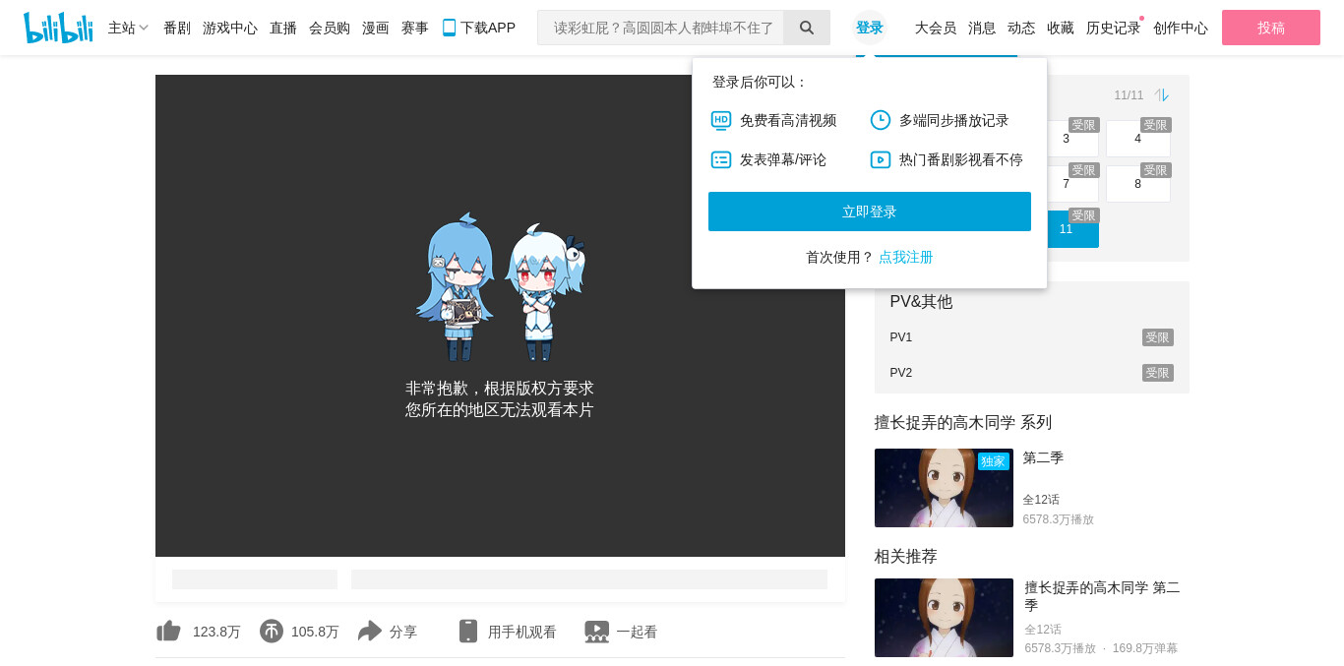1344x666 pixels.
Task: Click the HD icon for 免费看高清视频
Action: click(721, 120)
